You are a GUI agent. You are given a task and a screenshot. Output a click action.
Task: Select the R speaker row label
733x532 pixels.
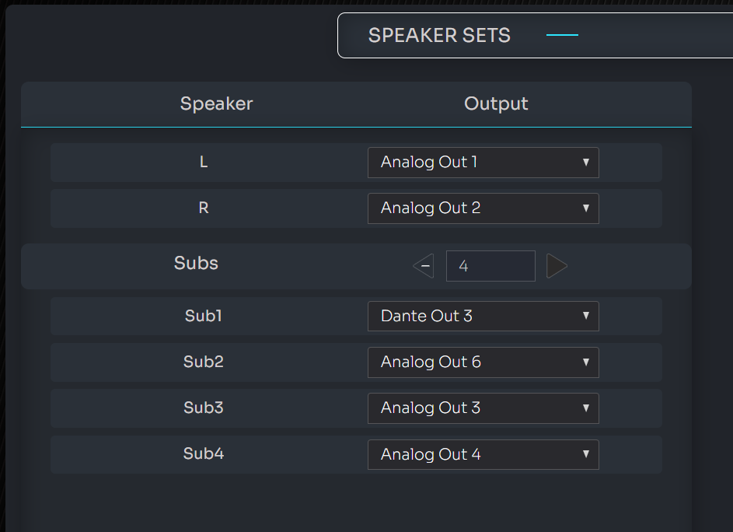click(204, 208)
